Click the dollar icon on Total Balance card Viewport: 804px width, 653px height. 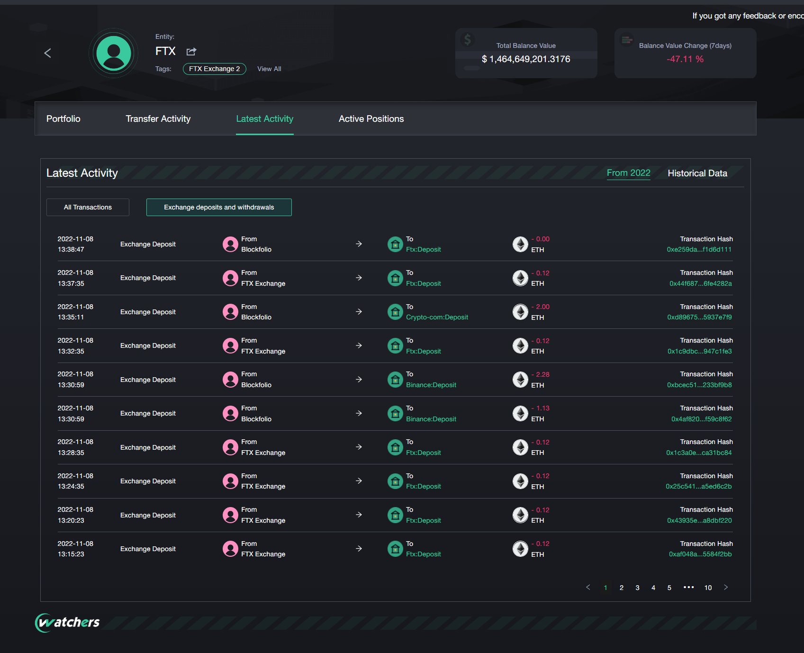[469, 40]
